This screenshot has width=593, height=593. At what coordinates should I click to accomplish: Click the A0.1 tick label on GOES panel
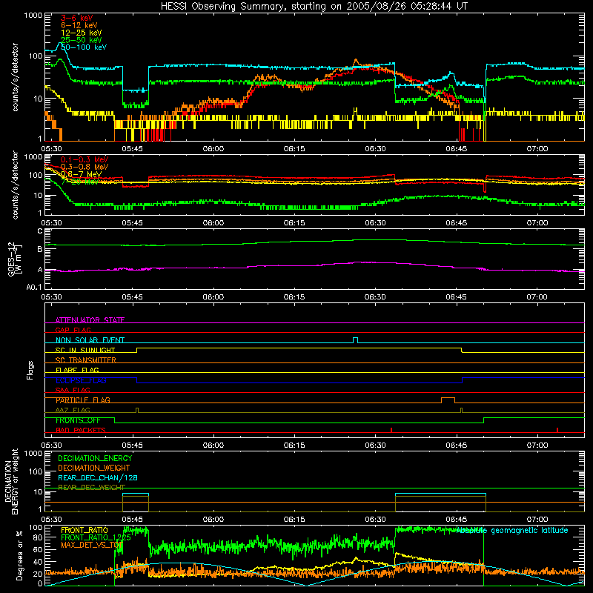pyautogui.click(x=34, y=288)
